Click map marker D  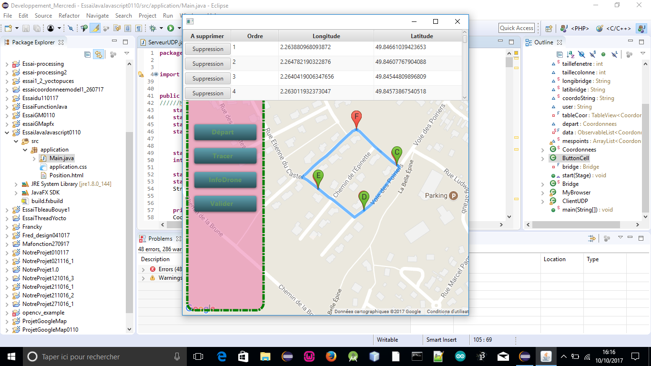(x=364, y=200)
